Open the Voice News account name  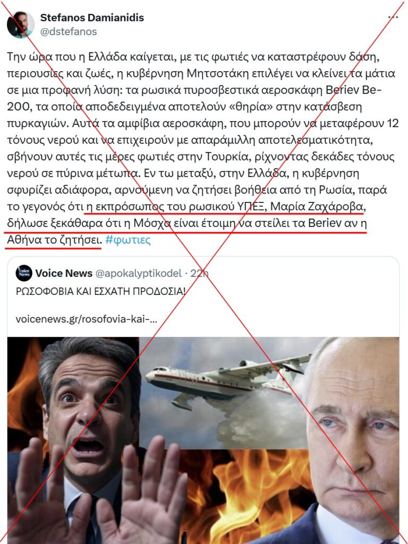[64, 274]
